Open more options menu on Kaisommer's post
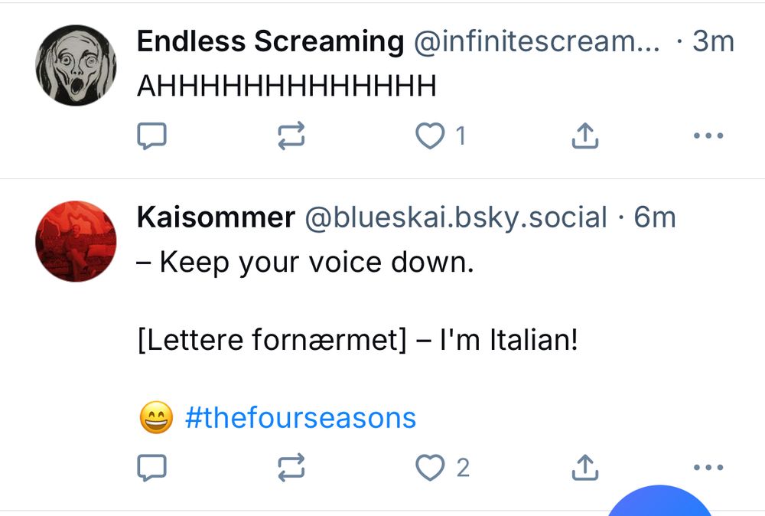The image size is (765, 516). pyautogui.click(x=708, y=466)
